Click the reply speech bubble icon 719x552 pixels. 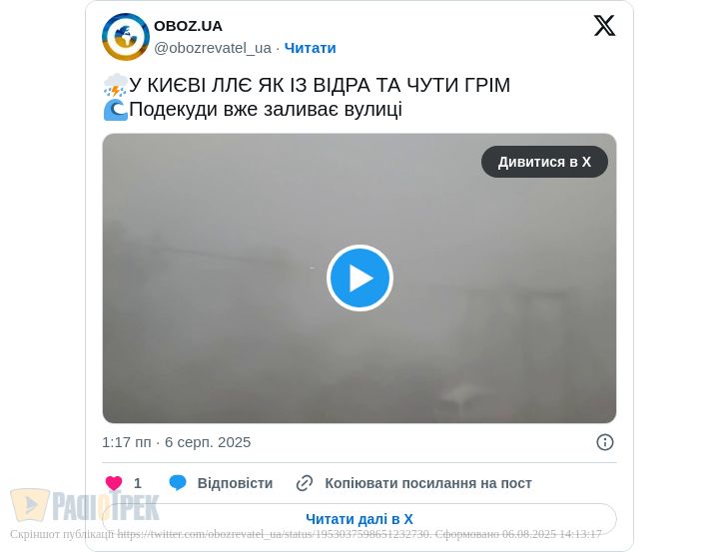(178, 483)
